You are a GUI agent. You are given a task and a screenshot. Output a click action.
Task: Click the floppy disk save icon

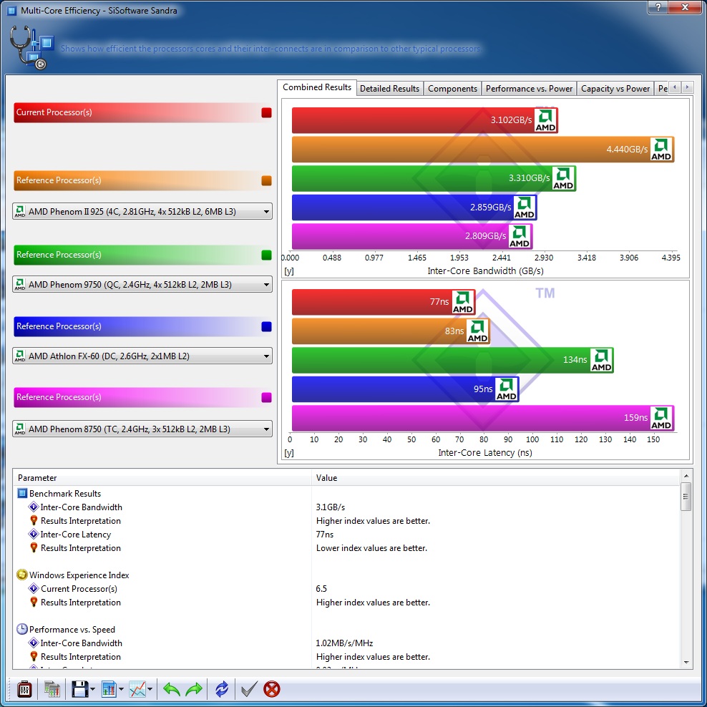coord(80,689)
